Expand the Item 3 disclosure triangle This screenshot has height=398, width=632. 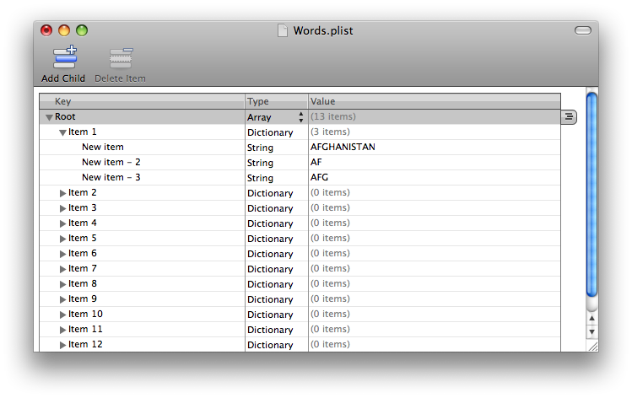(62, 208)
